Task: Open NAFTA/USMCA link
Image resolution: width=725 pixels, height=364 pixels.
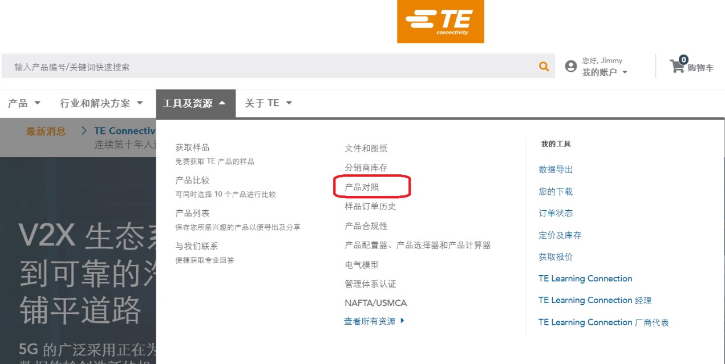Action: (375, 303)
